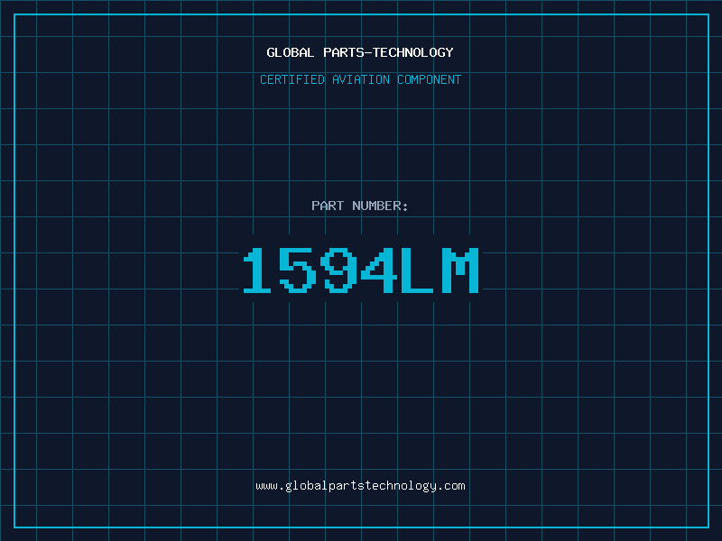The width and height of the screenshot is (722, 541).
Task: Select the part number 1594LM
Action: point(362,270)
